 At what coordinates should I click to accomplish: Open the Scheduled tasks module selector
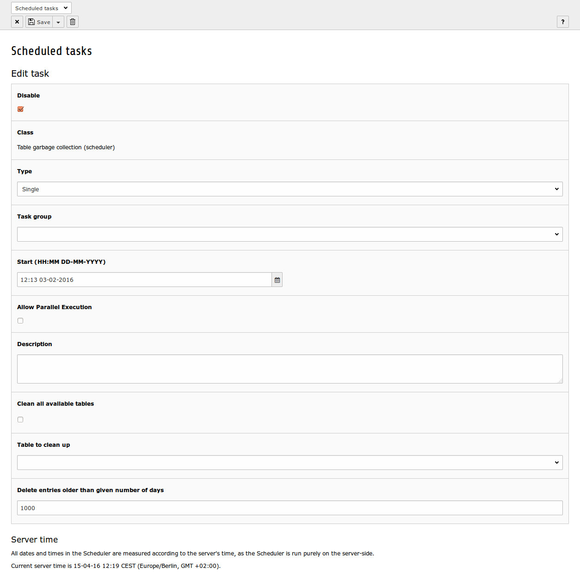point(41,8)
